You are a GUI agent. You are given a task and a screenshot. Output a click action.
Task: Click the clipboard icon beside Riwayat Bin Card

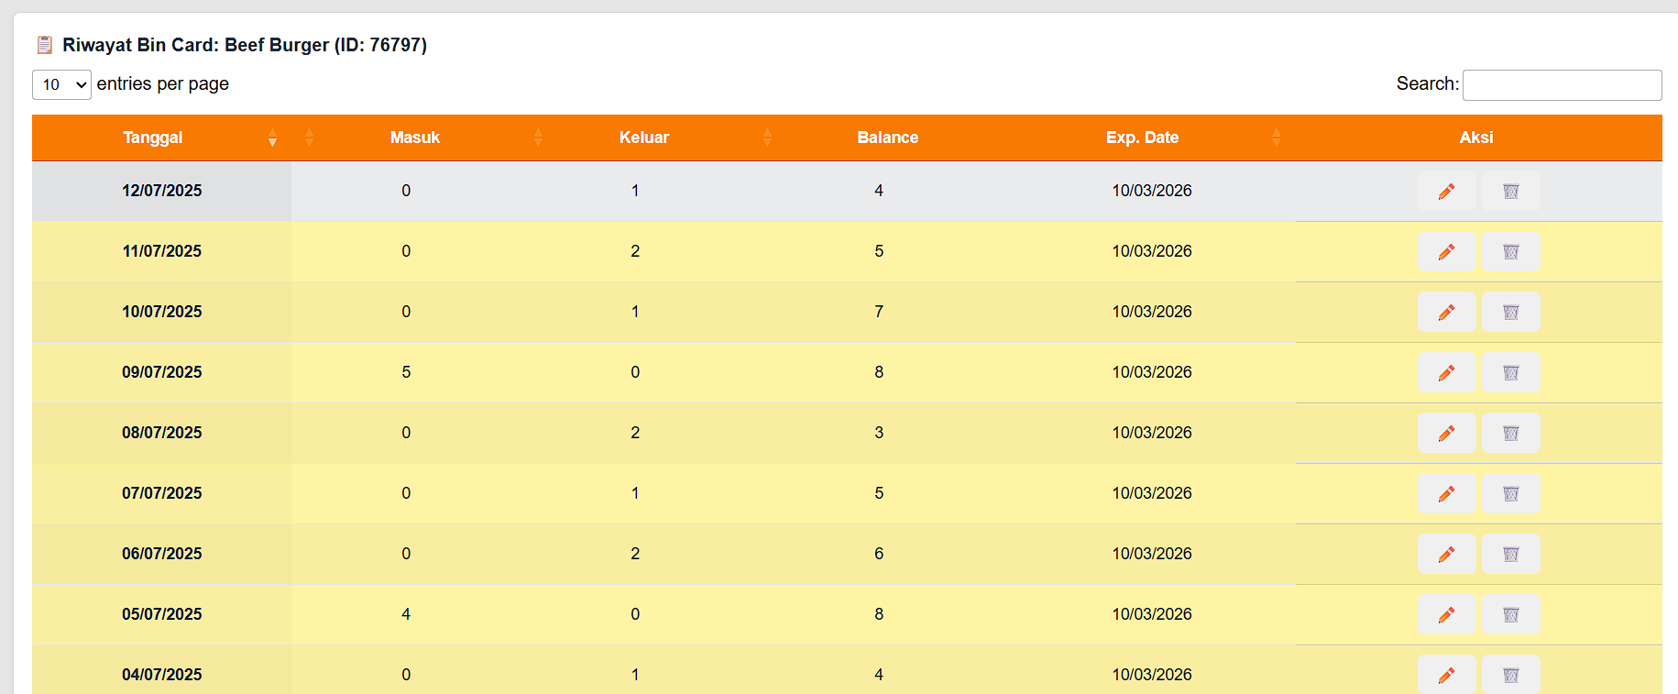pyautogui.click(x=44, y=45)
